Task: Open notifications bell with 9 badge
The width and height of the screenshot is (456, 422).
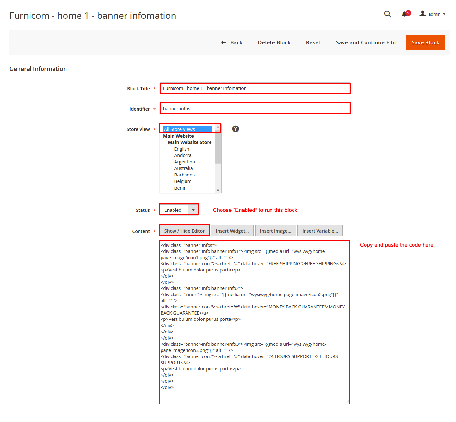Action: (406, 14)
